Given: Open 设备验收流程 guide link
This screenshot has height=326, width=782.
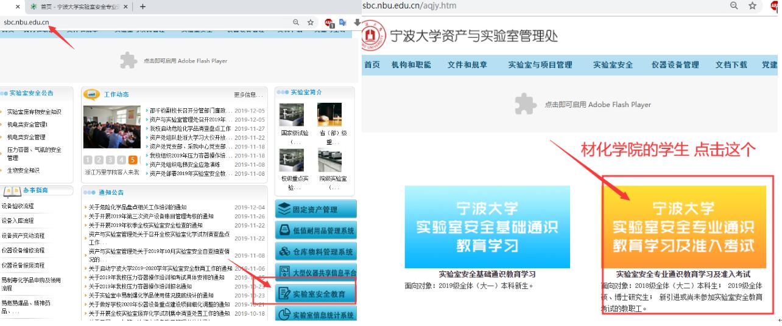Looking at the screenshot, I should point(17,206).
